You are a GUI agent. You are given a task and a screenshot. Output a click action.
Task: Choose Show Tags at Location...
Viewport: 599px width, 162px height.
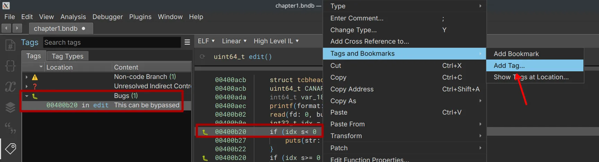coord(535,77)
